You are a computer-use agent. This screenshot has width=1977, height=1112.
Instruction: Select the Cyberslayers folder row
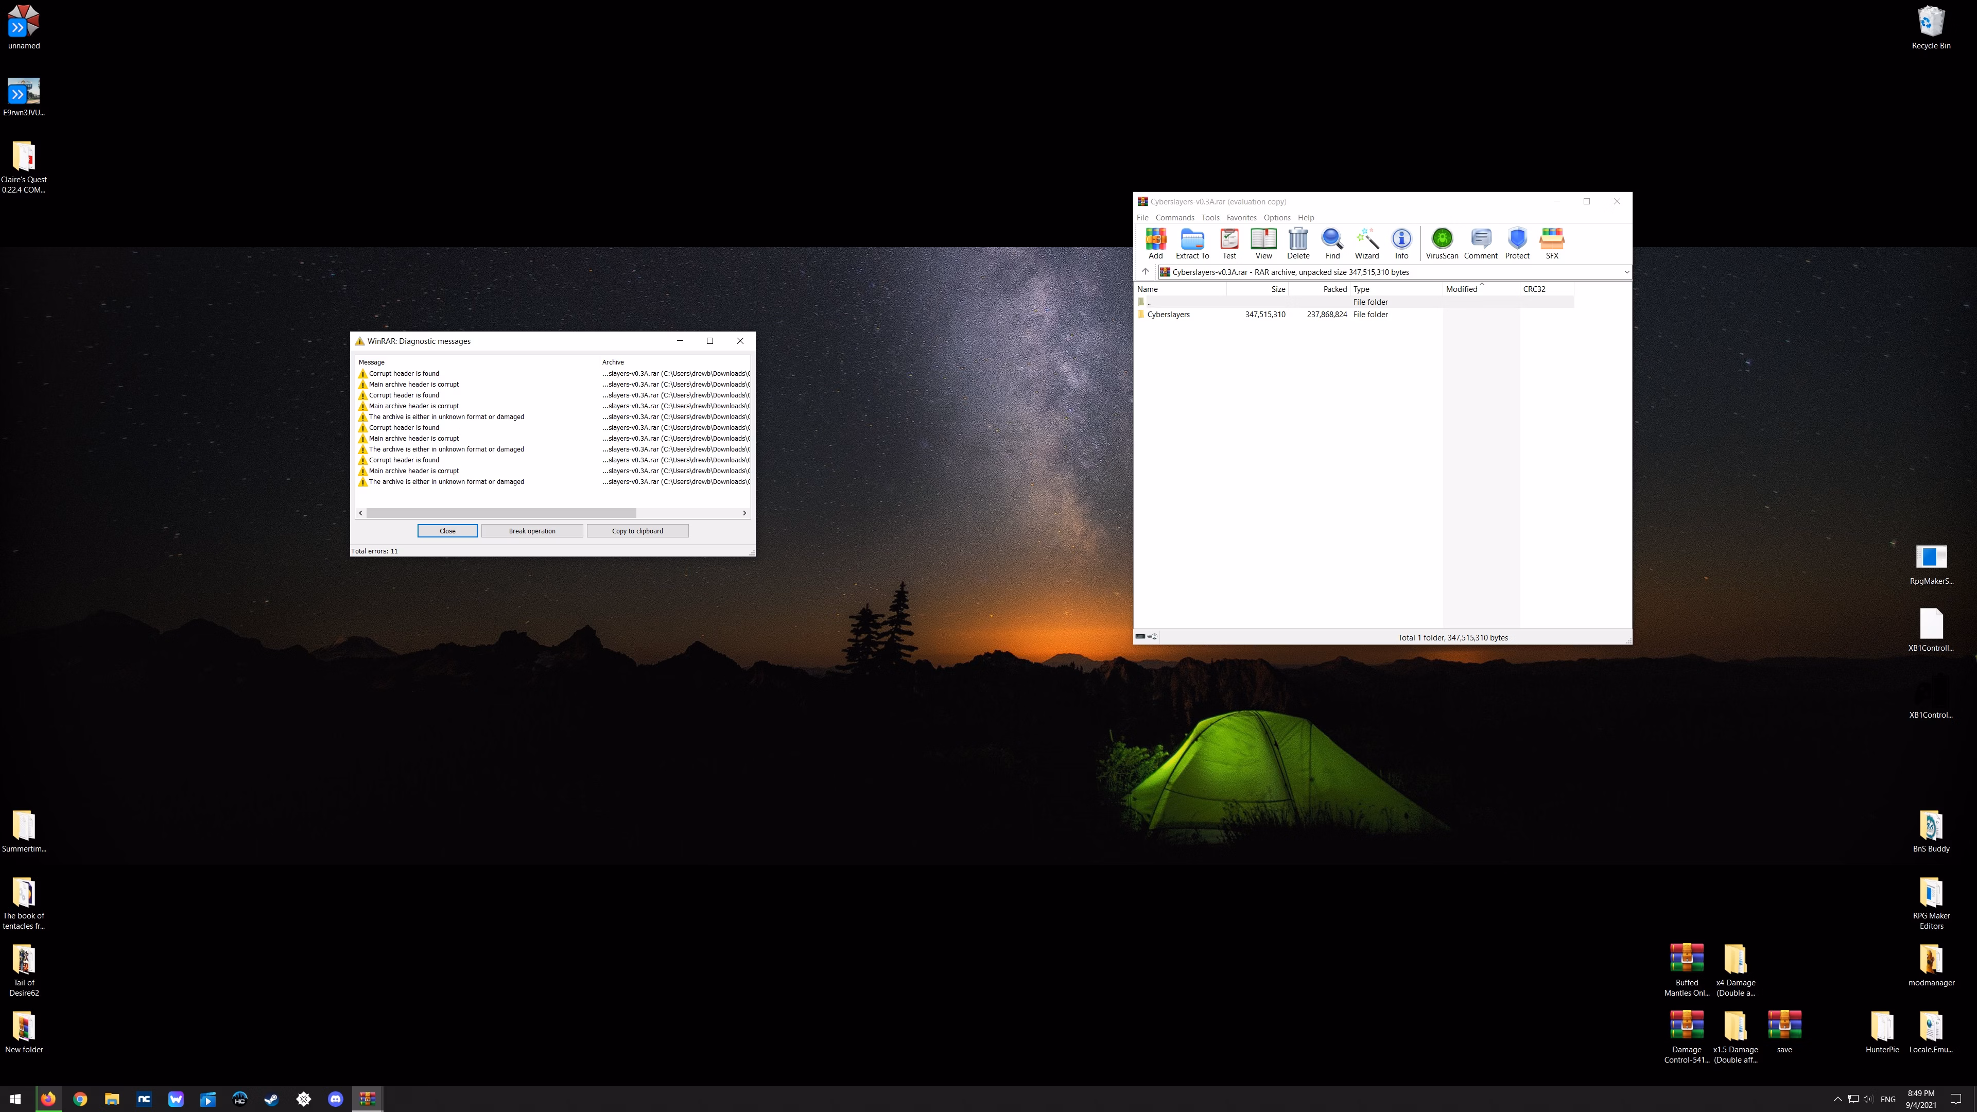coord(1355,314)
